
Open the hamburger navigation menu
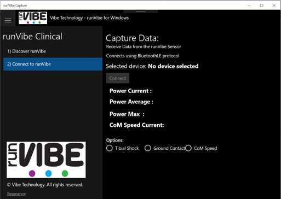(x=8, y=20)
